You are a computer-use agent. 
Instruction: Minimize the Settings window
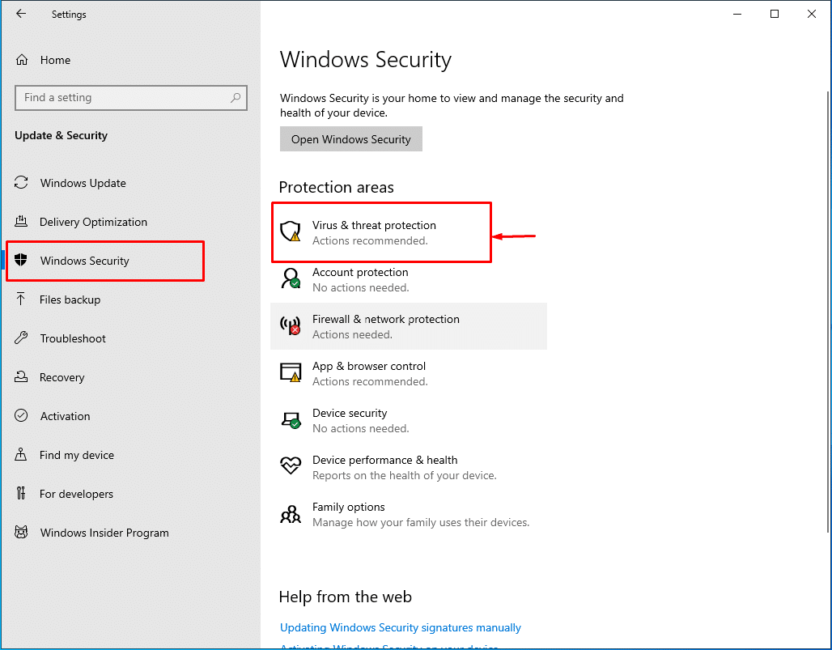(x=737, y=14)
